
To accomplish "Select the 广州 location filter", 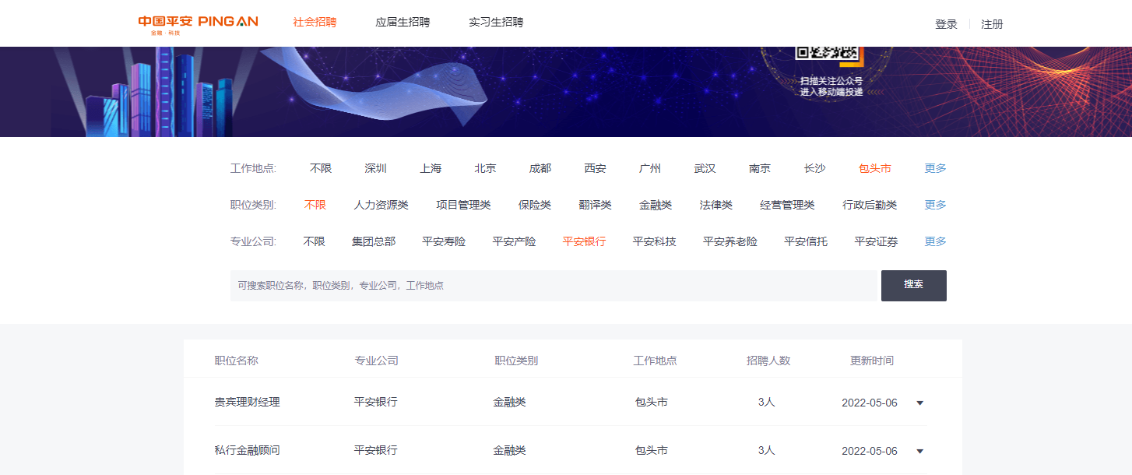I will coord(650,168).
